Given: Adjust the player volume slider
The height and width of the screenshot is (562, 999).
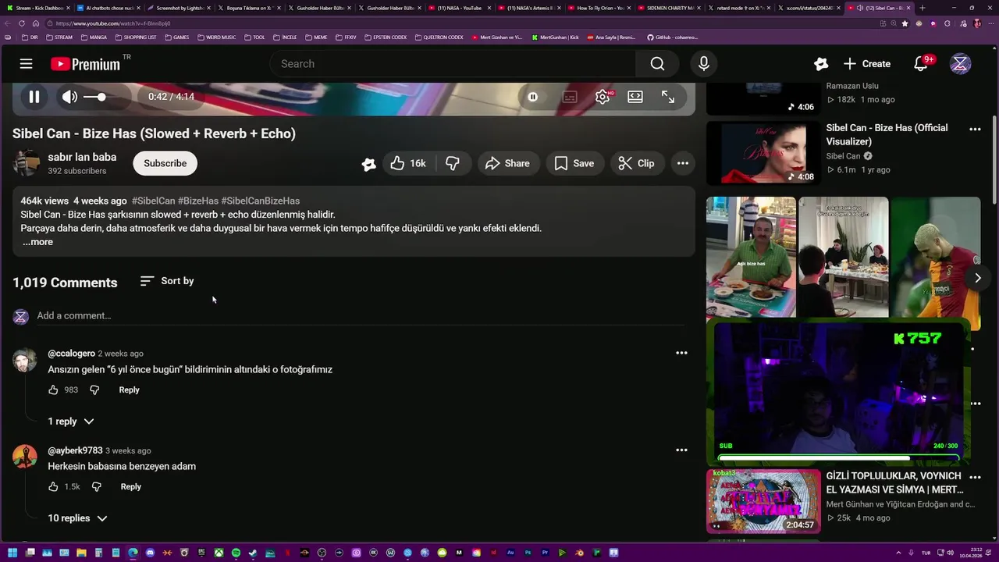Looking at the screenshot, I should pyautogui.click(x=96, y=97).
